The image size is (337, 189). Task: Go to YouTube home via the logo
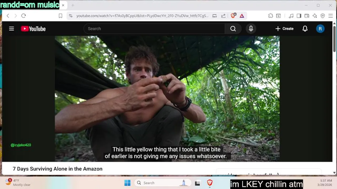(x=33, y=29)
